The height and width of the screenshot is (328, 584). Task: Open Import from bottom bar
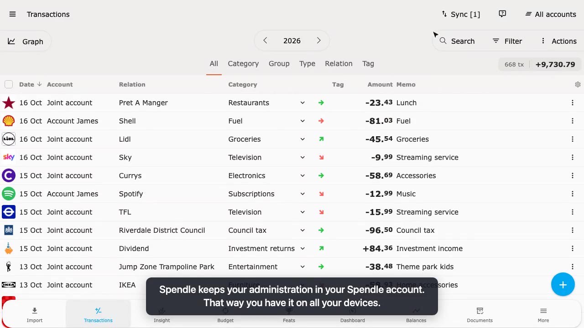point(35,314)
